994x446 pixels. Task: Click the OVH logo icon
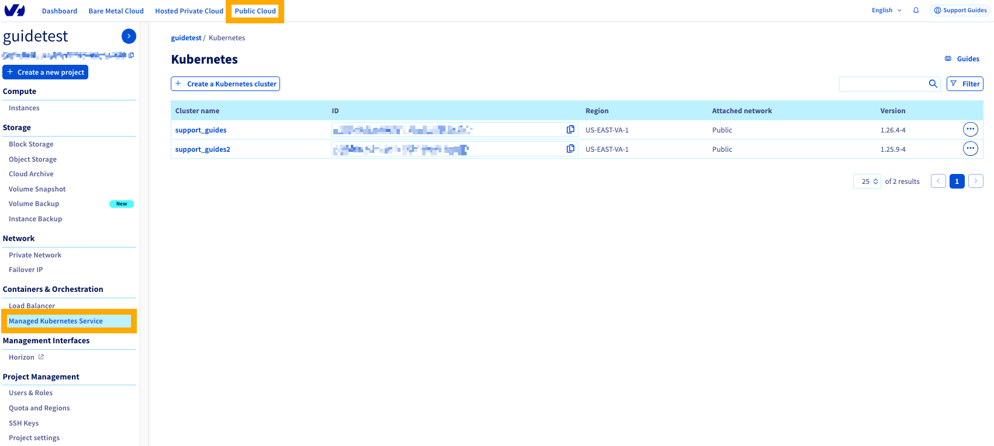[x=15, y=11]
